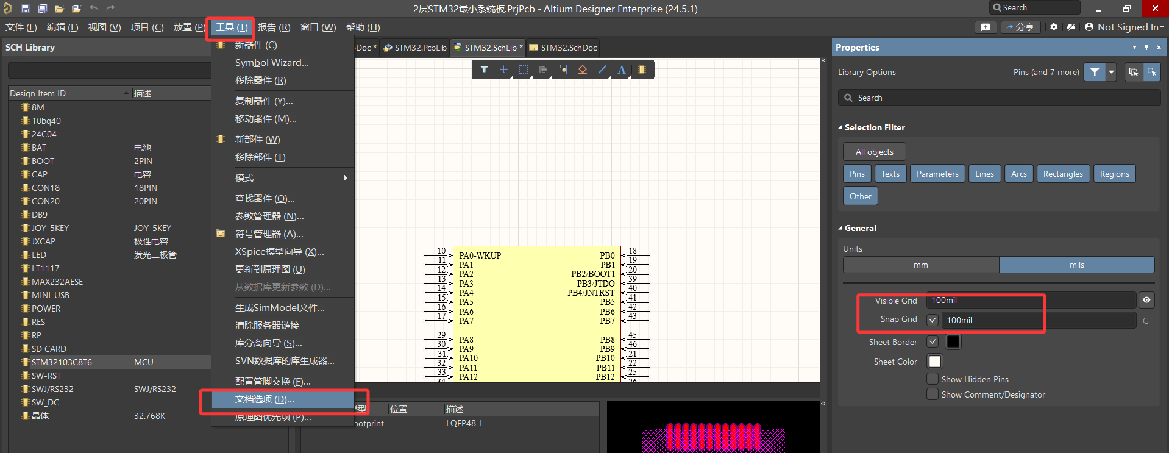Click the Other filter button
This screenshot has height=453, width=1169.
[861, 196]
